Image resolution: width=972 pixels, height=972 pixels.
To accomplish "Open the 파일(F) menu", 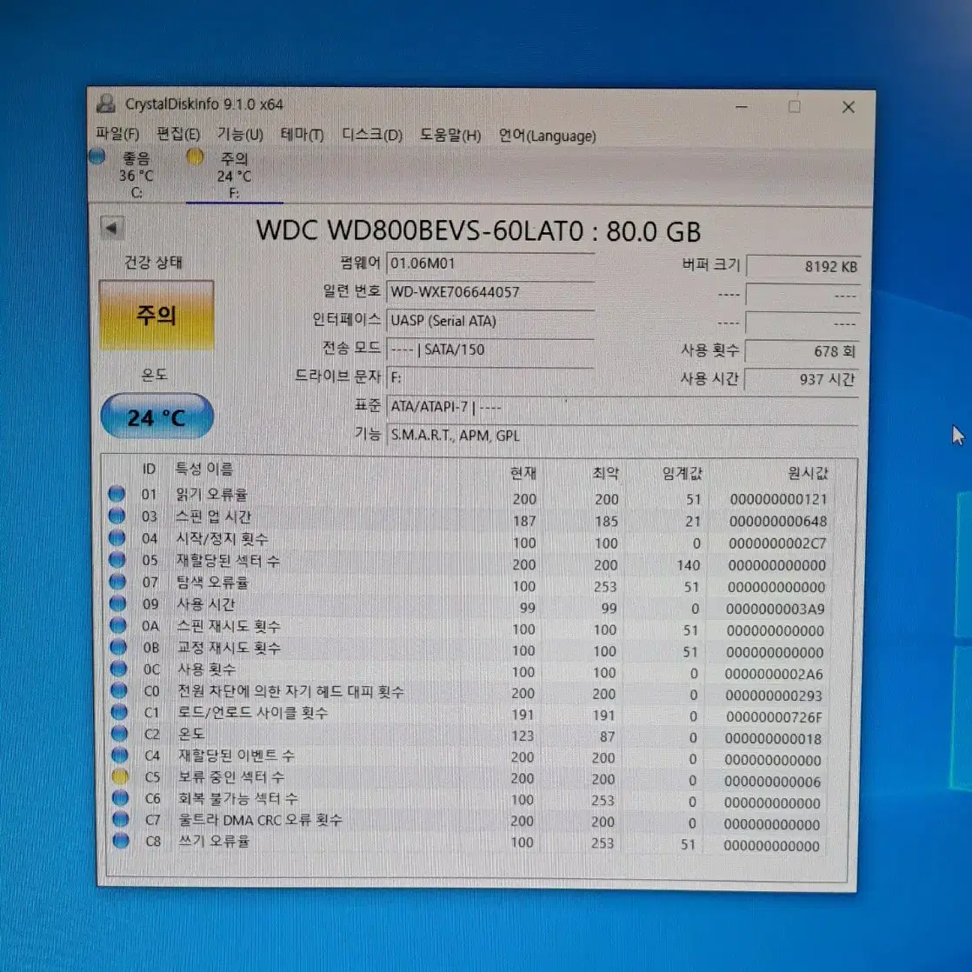I will pos(117,133).
